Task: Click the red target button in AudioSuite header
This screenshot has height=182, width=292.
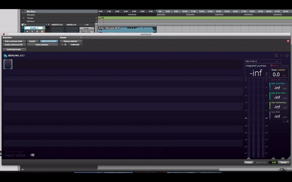Action: coord(288,41)
